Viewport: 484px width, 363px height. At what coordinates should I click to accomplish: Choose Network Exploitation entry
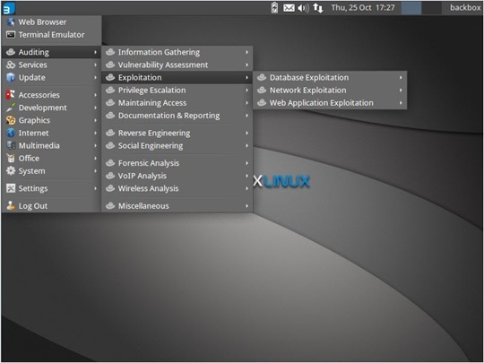click(x=330, y=90)
